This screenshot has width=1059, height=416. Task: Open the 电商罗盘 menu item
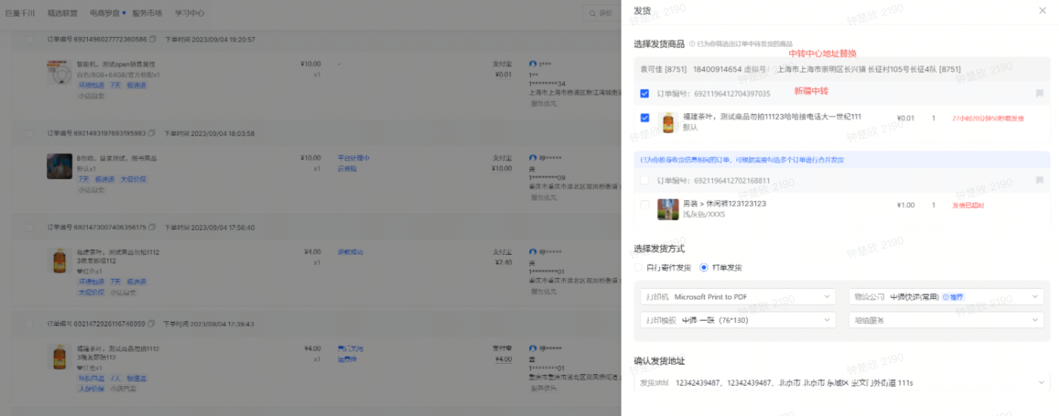[x=104, y=13]
